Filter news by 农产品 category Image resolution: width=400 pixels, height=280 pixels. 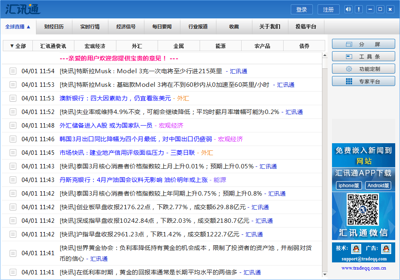262,46
